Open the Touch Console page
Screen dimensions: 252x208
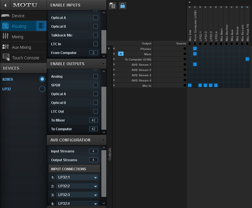[24, 58]
